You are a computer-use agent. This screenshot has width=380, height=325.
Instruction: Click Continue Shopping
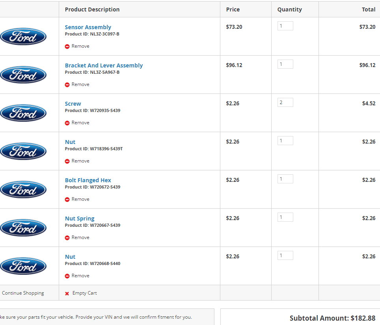[x=23, y=293]
